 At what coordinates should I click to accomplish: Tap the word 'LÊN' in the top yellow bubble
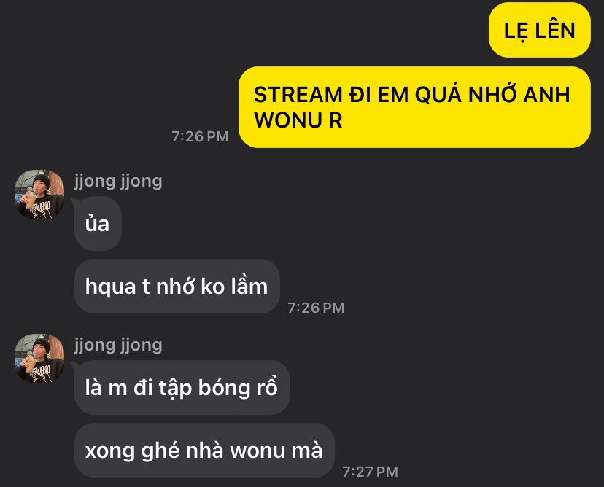(555, 29)
